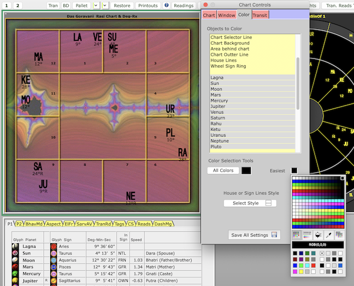
Task: Switch to the color sliders picker mode
Action: click(308, 234)
